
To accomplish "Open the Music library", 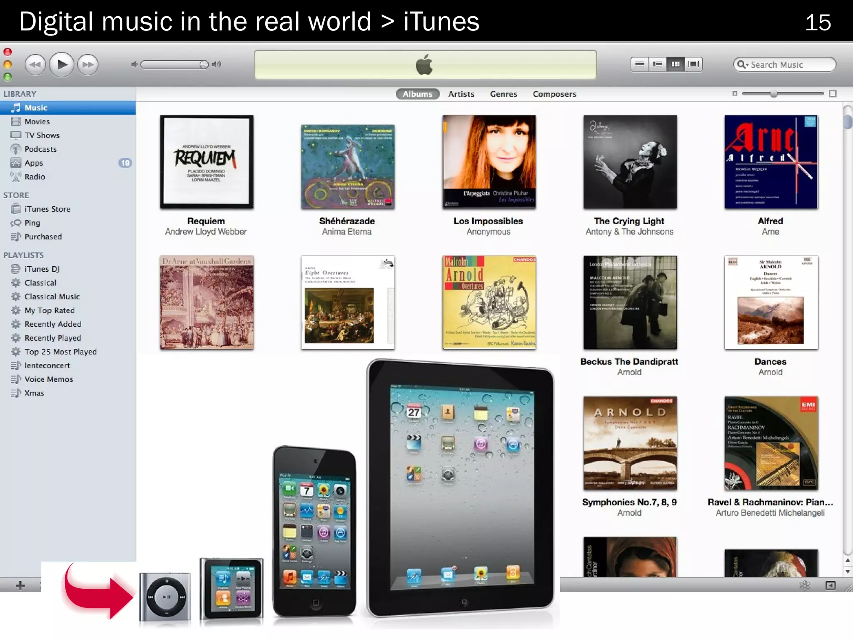I will (68, 107).
